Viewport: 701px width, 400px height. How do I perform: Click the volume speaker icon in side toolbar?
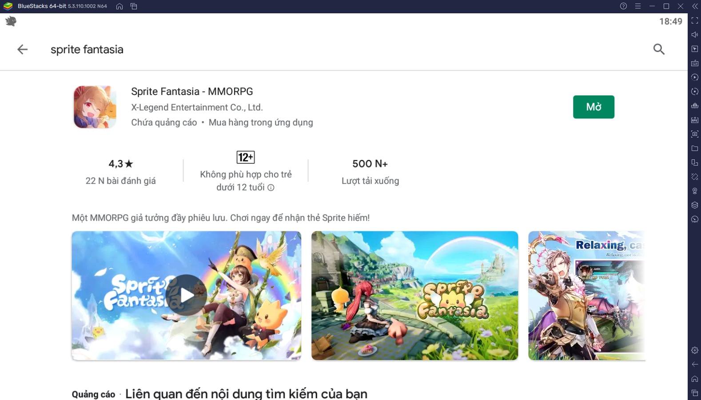(x=695, y=35)
